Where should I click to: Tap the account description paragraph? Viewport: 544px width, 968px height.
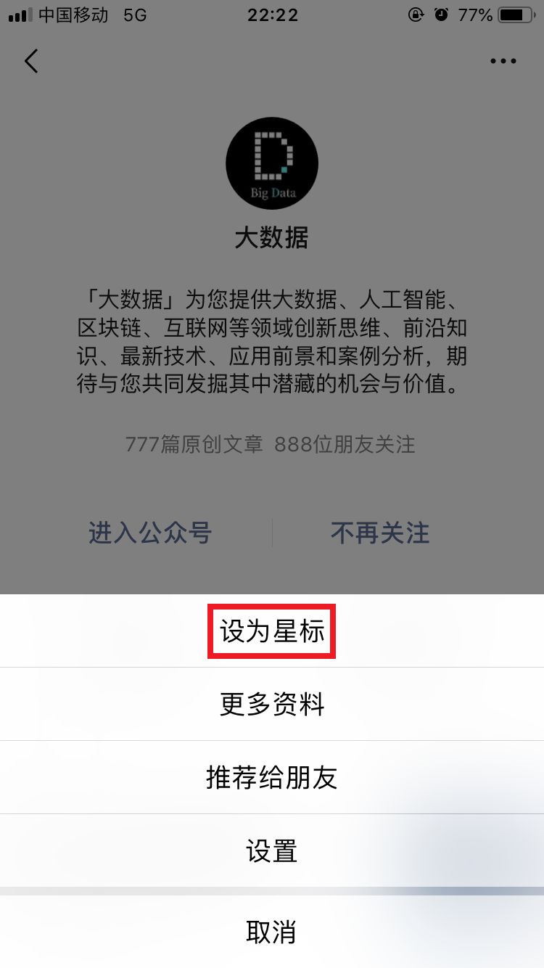[x=272, y=342]
